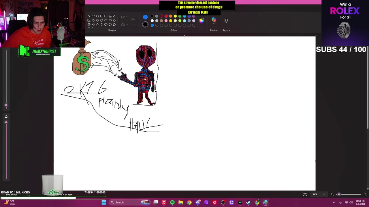Select the lavender palette color

tap(194, 21)
